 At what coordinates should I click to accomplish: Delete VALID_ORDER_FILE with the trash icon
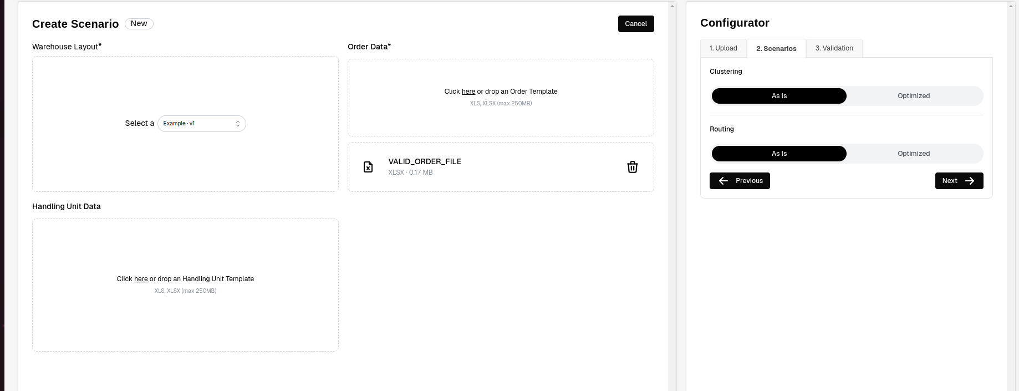point(632,167)
